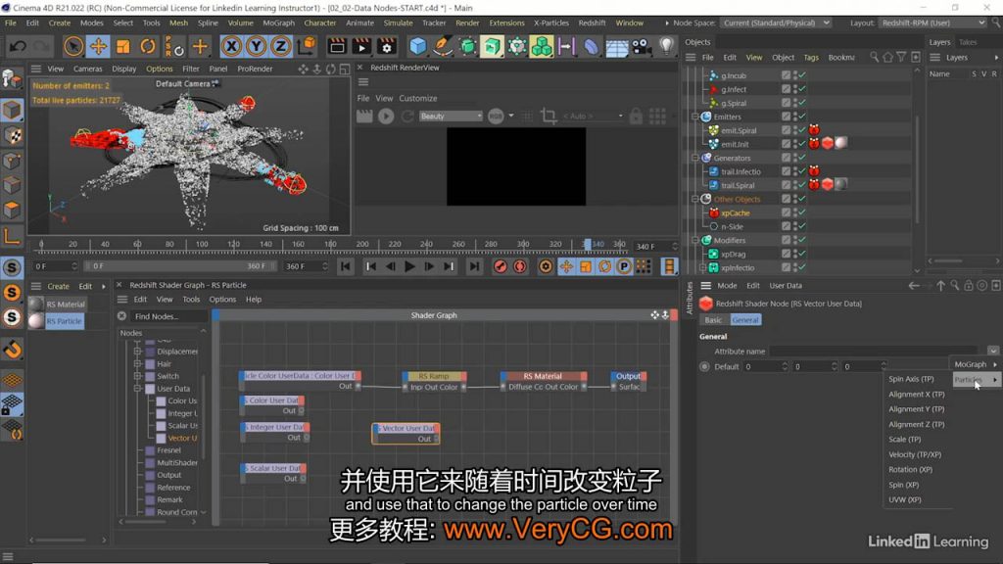Expand the Hair node category

click(137, 363)
